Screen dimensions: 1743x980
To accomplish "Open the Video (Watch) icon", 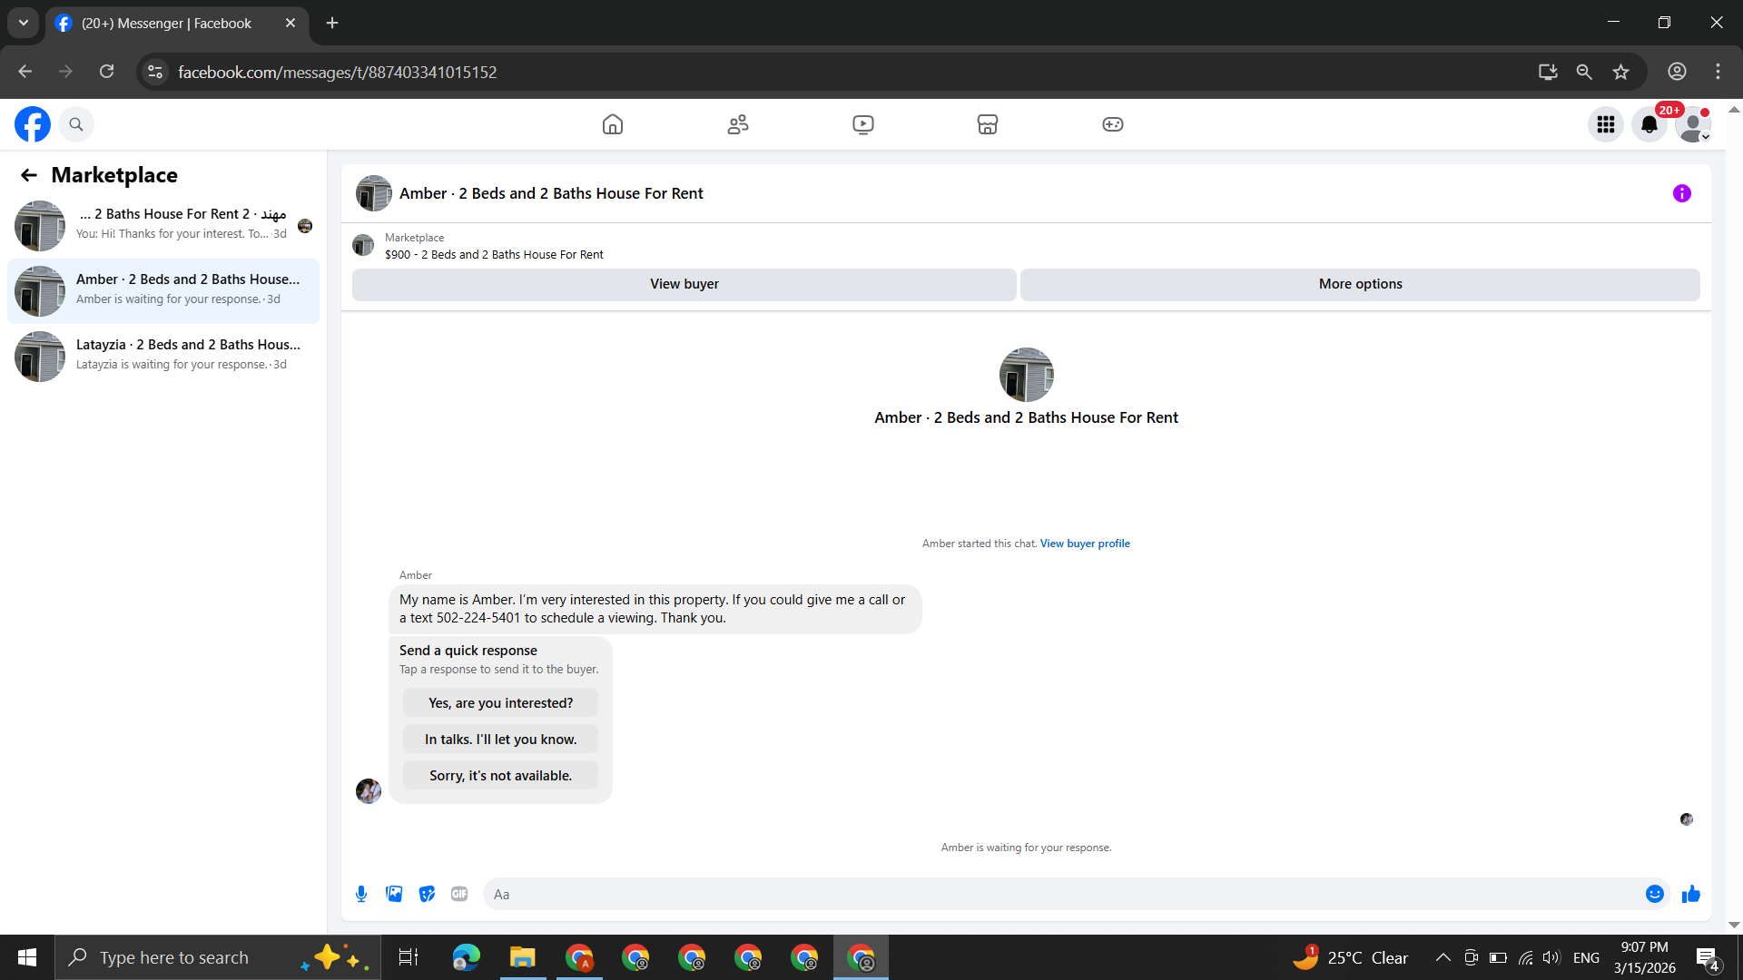I will 863,124.
